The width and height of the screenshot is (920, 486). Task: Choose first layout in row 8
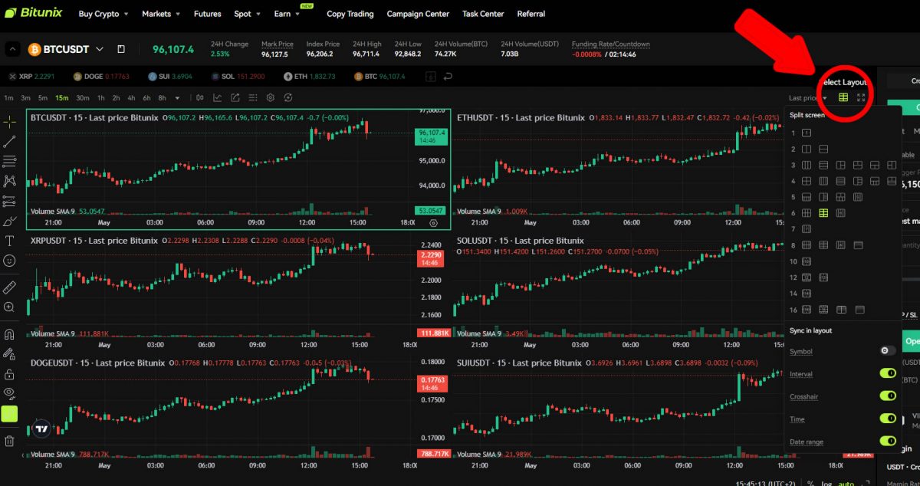pyautogui.click(x=807, y=245)
